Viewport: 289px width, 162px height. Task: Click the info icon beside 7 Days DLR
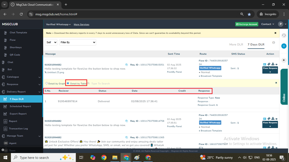click(273, 43)
